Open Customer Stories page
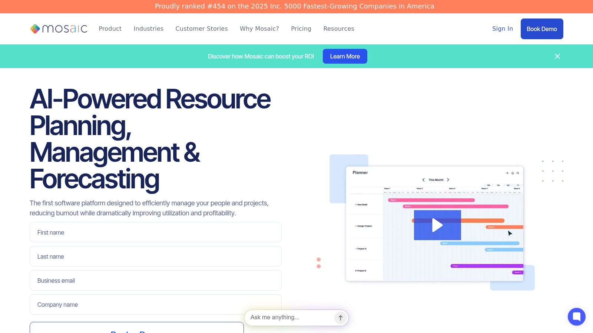 (x=202, y=28)
